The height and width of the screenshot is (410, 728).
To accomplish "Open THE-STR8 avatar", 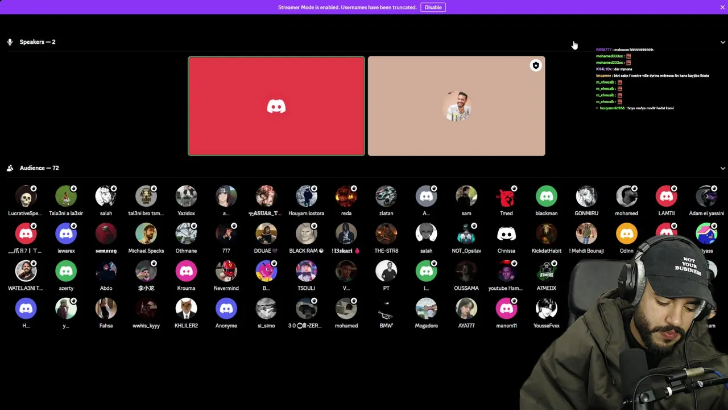I will [386, 234].
